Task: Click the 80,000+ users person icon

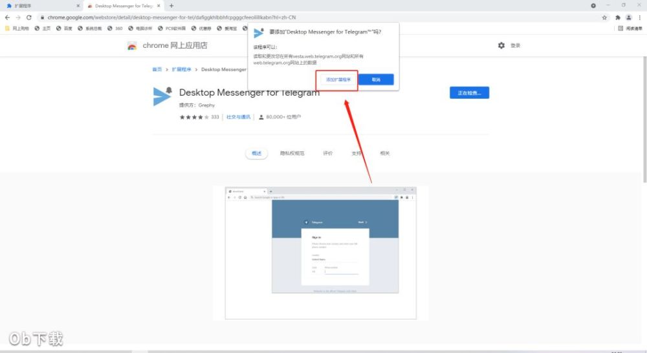Action: [261, 117]
